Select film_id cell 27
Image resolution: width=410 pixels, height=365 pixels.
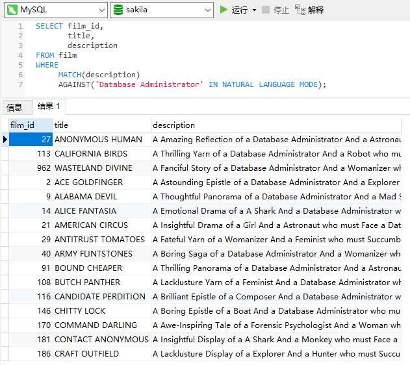coord(31,139)
